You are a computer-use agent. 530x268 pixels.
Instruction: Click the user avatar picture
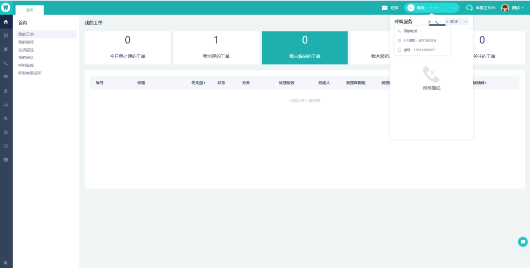pyautogui.click(x=505, y=8)
